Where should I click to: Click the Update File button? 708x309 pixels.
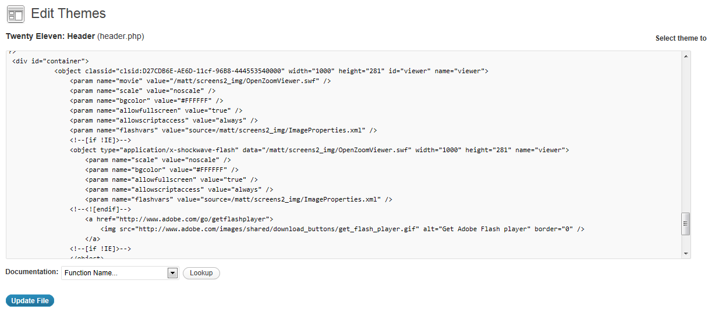pos(30,301)
